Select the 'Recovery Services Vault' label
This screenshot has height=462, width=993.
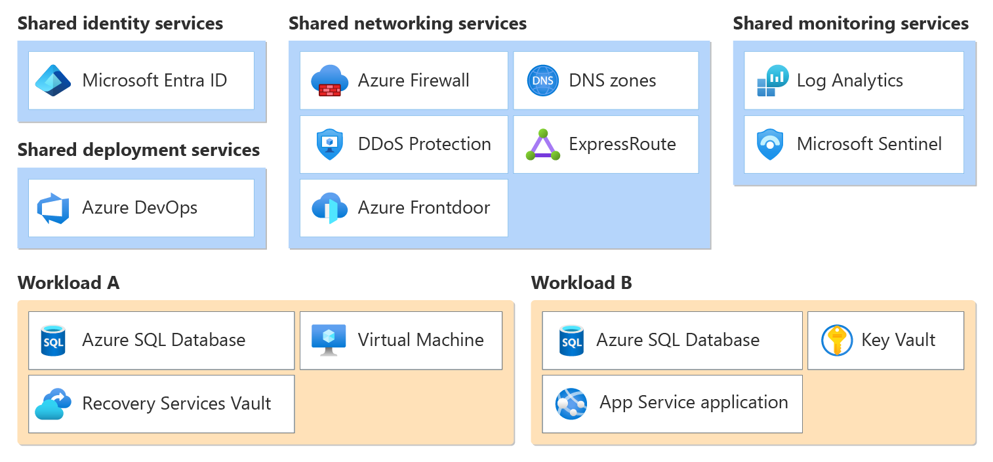(176, 404)
